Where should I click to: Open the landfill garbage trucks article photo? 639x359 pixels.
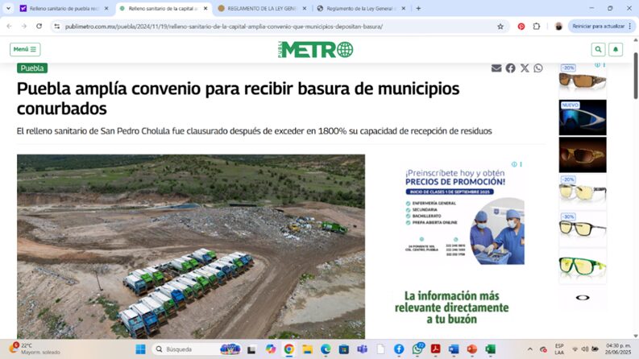click(x=191, y=246)
